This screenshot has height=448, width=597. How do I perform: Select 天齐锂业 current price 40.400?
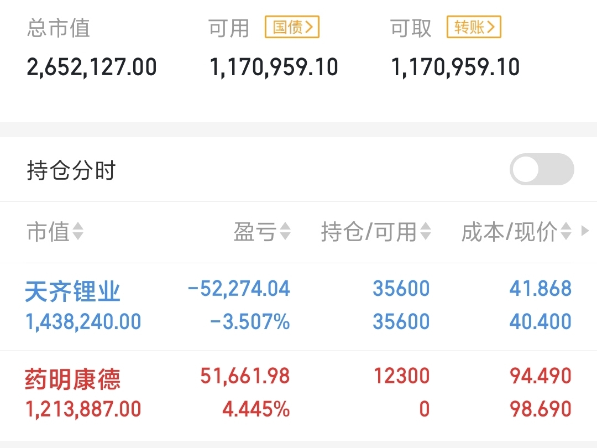[x=541, y=321]
